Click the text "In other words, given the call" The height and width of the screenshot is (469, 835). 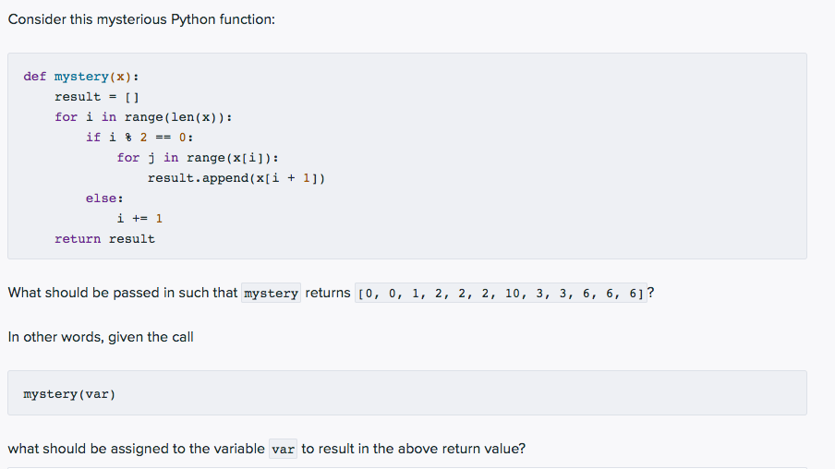101,337
